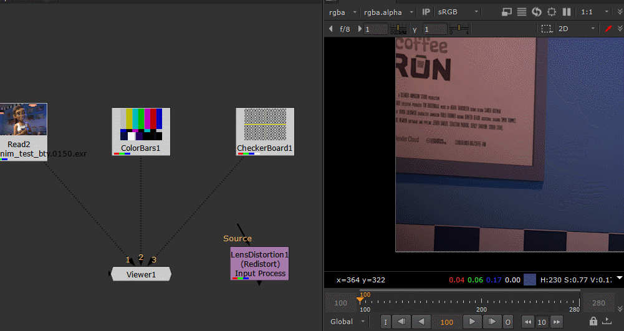Viewport: 624px width, 331px height.
Task: Click the Out point O button
Action: pos(508,322)
